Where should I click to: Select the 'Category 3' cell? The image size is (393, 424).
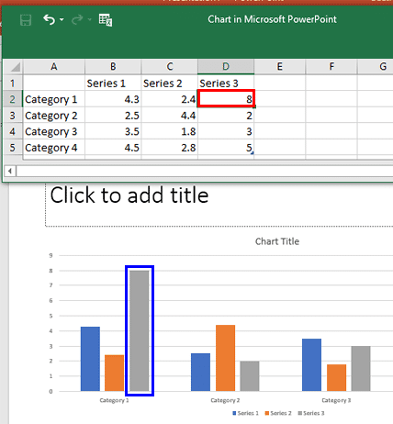click(54, 131)
